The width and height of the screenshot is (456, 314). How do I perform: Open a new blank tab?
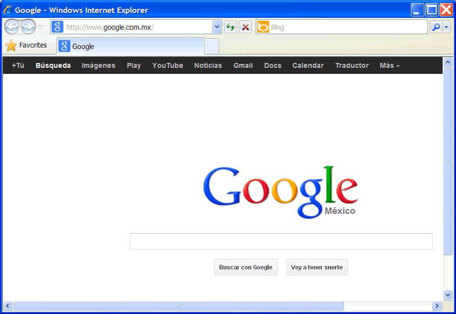[x=212, y=46]
